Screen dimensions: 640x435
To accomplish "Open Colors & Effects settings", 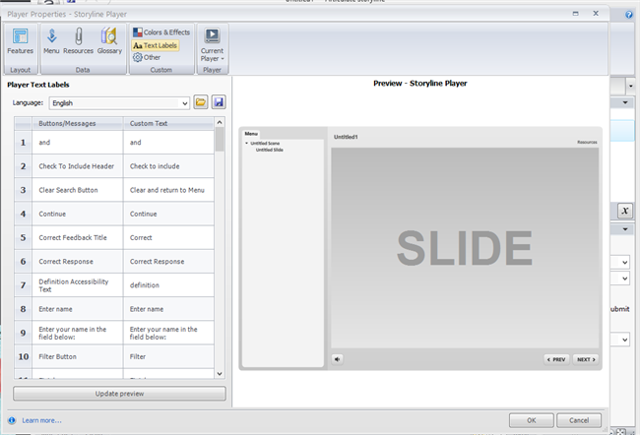I will (x=161, y=32).
